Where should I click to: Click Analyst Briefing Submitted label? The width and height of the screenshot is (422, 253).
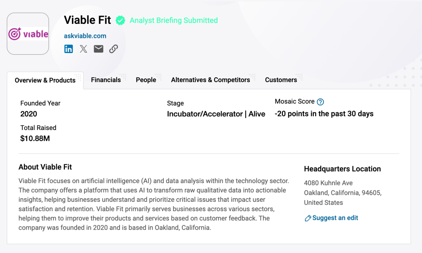(x=174, y=20)
